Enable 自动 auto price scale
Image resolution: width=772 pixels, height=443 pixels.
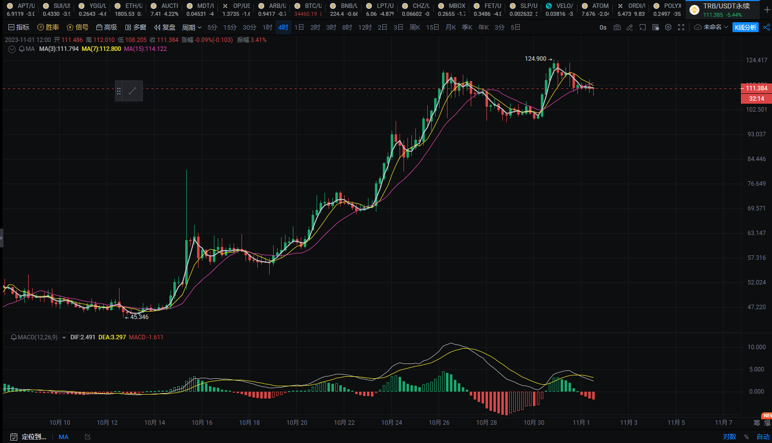click(763, 437)
